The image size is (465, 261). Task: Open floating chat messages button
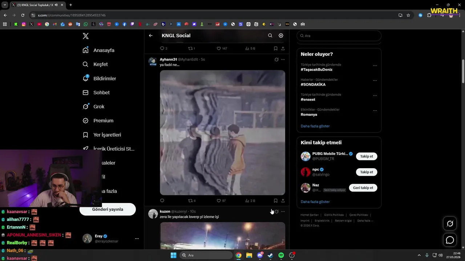pyautogui.click(x=450, y=240)
